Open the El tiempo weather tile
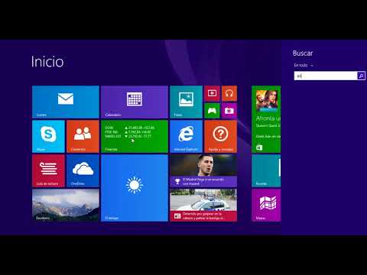 point(135,188)
